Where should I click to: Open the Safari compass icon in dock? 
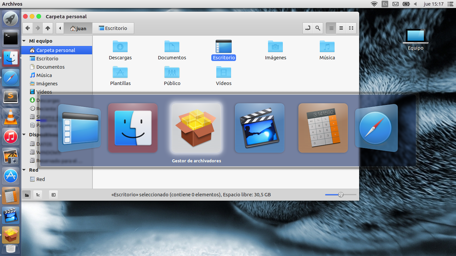[11, 78]
